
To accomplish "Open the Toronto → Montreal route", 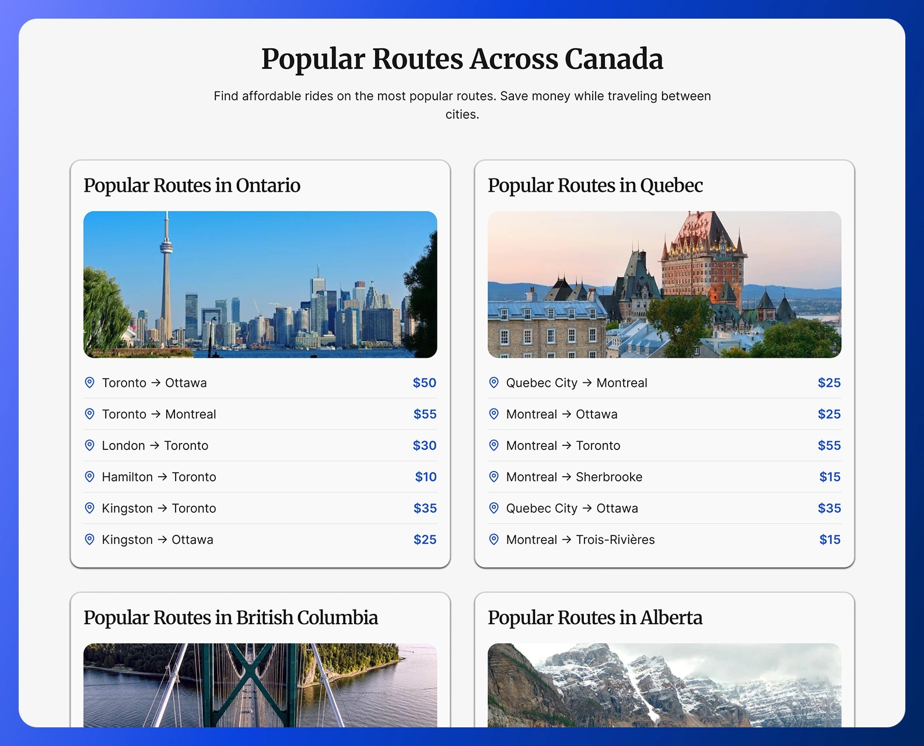I will [260, 414].
